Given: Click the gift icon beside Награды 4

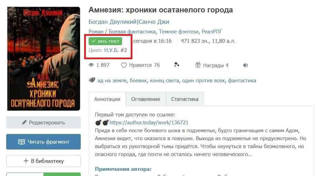Looking at the screenshot, I should [198, 65].
